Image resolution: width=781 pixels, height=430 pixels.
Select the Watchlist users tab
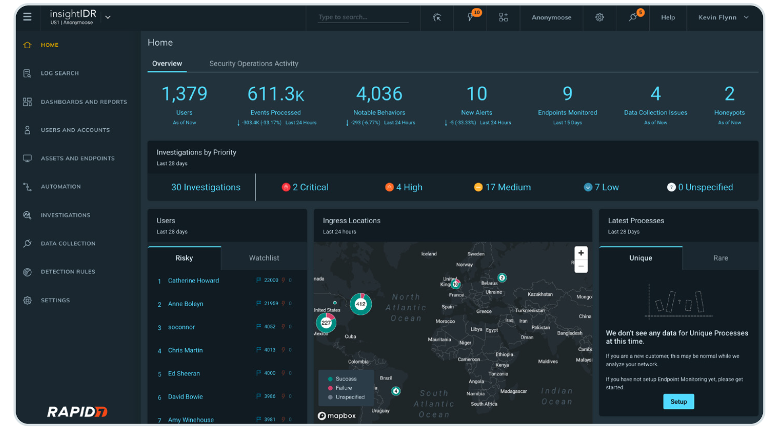coord(264,258)
